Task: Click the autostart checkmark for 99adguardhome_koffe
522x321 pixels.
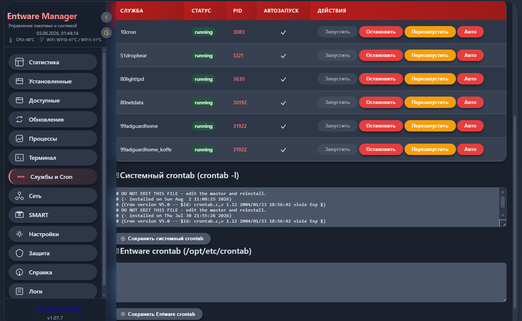Action: [283, 150]
